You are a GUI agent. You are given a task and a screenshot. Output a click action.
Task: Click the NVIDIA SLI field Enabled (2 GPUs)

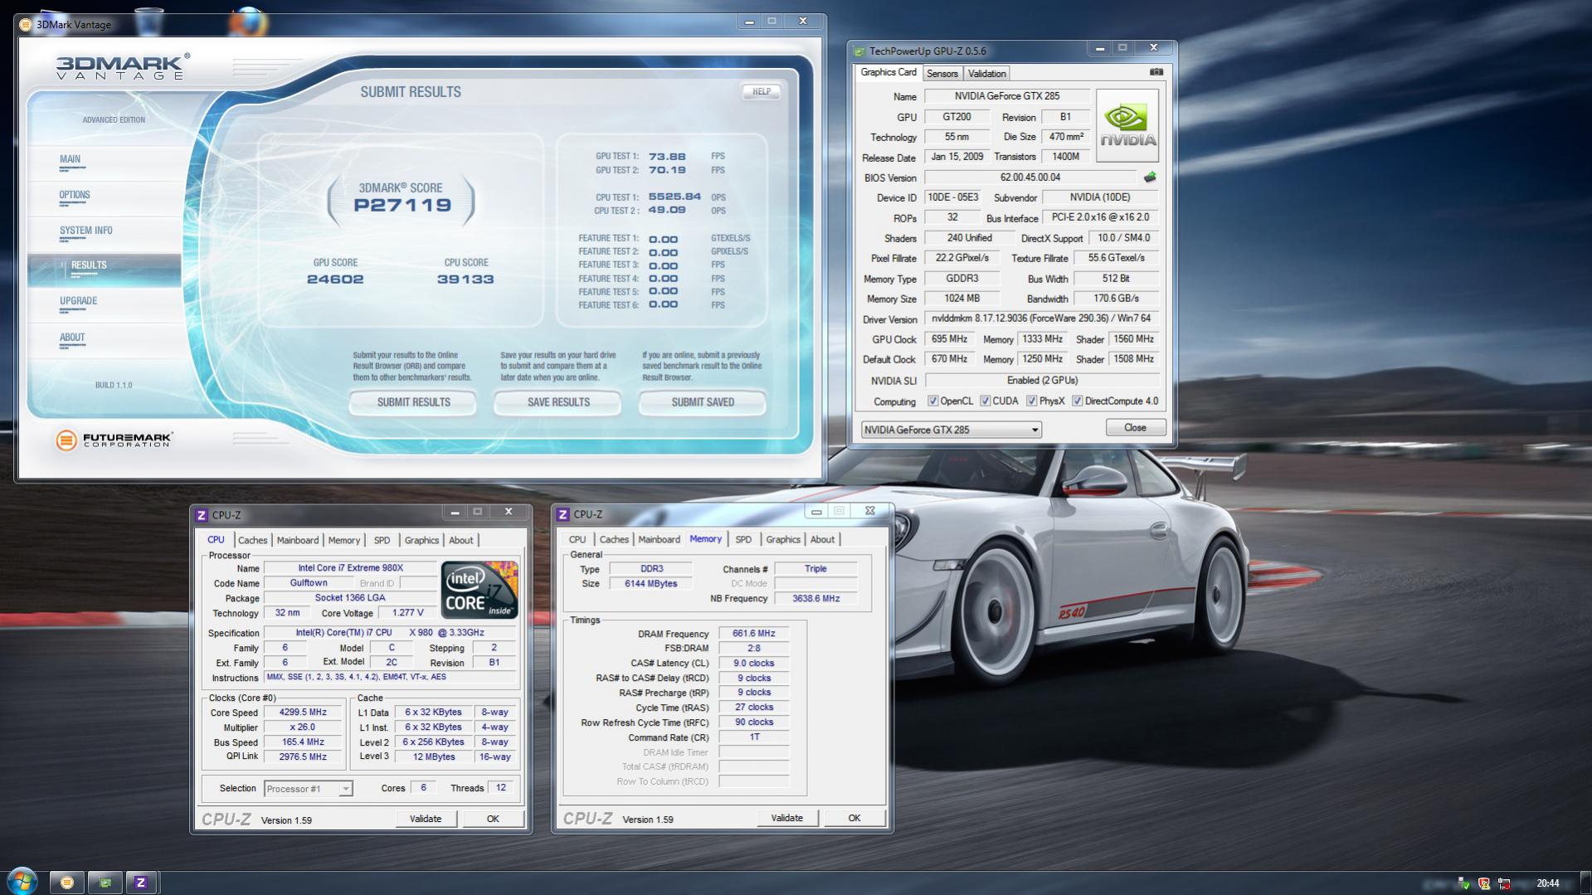coord(1041,381)
